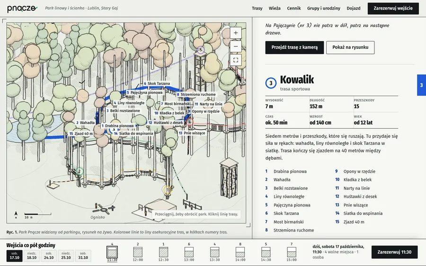Screen dimensions: 426x266
Task: Click Przejdź trasę z kamerą button
Action: [x=294, y=47]
